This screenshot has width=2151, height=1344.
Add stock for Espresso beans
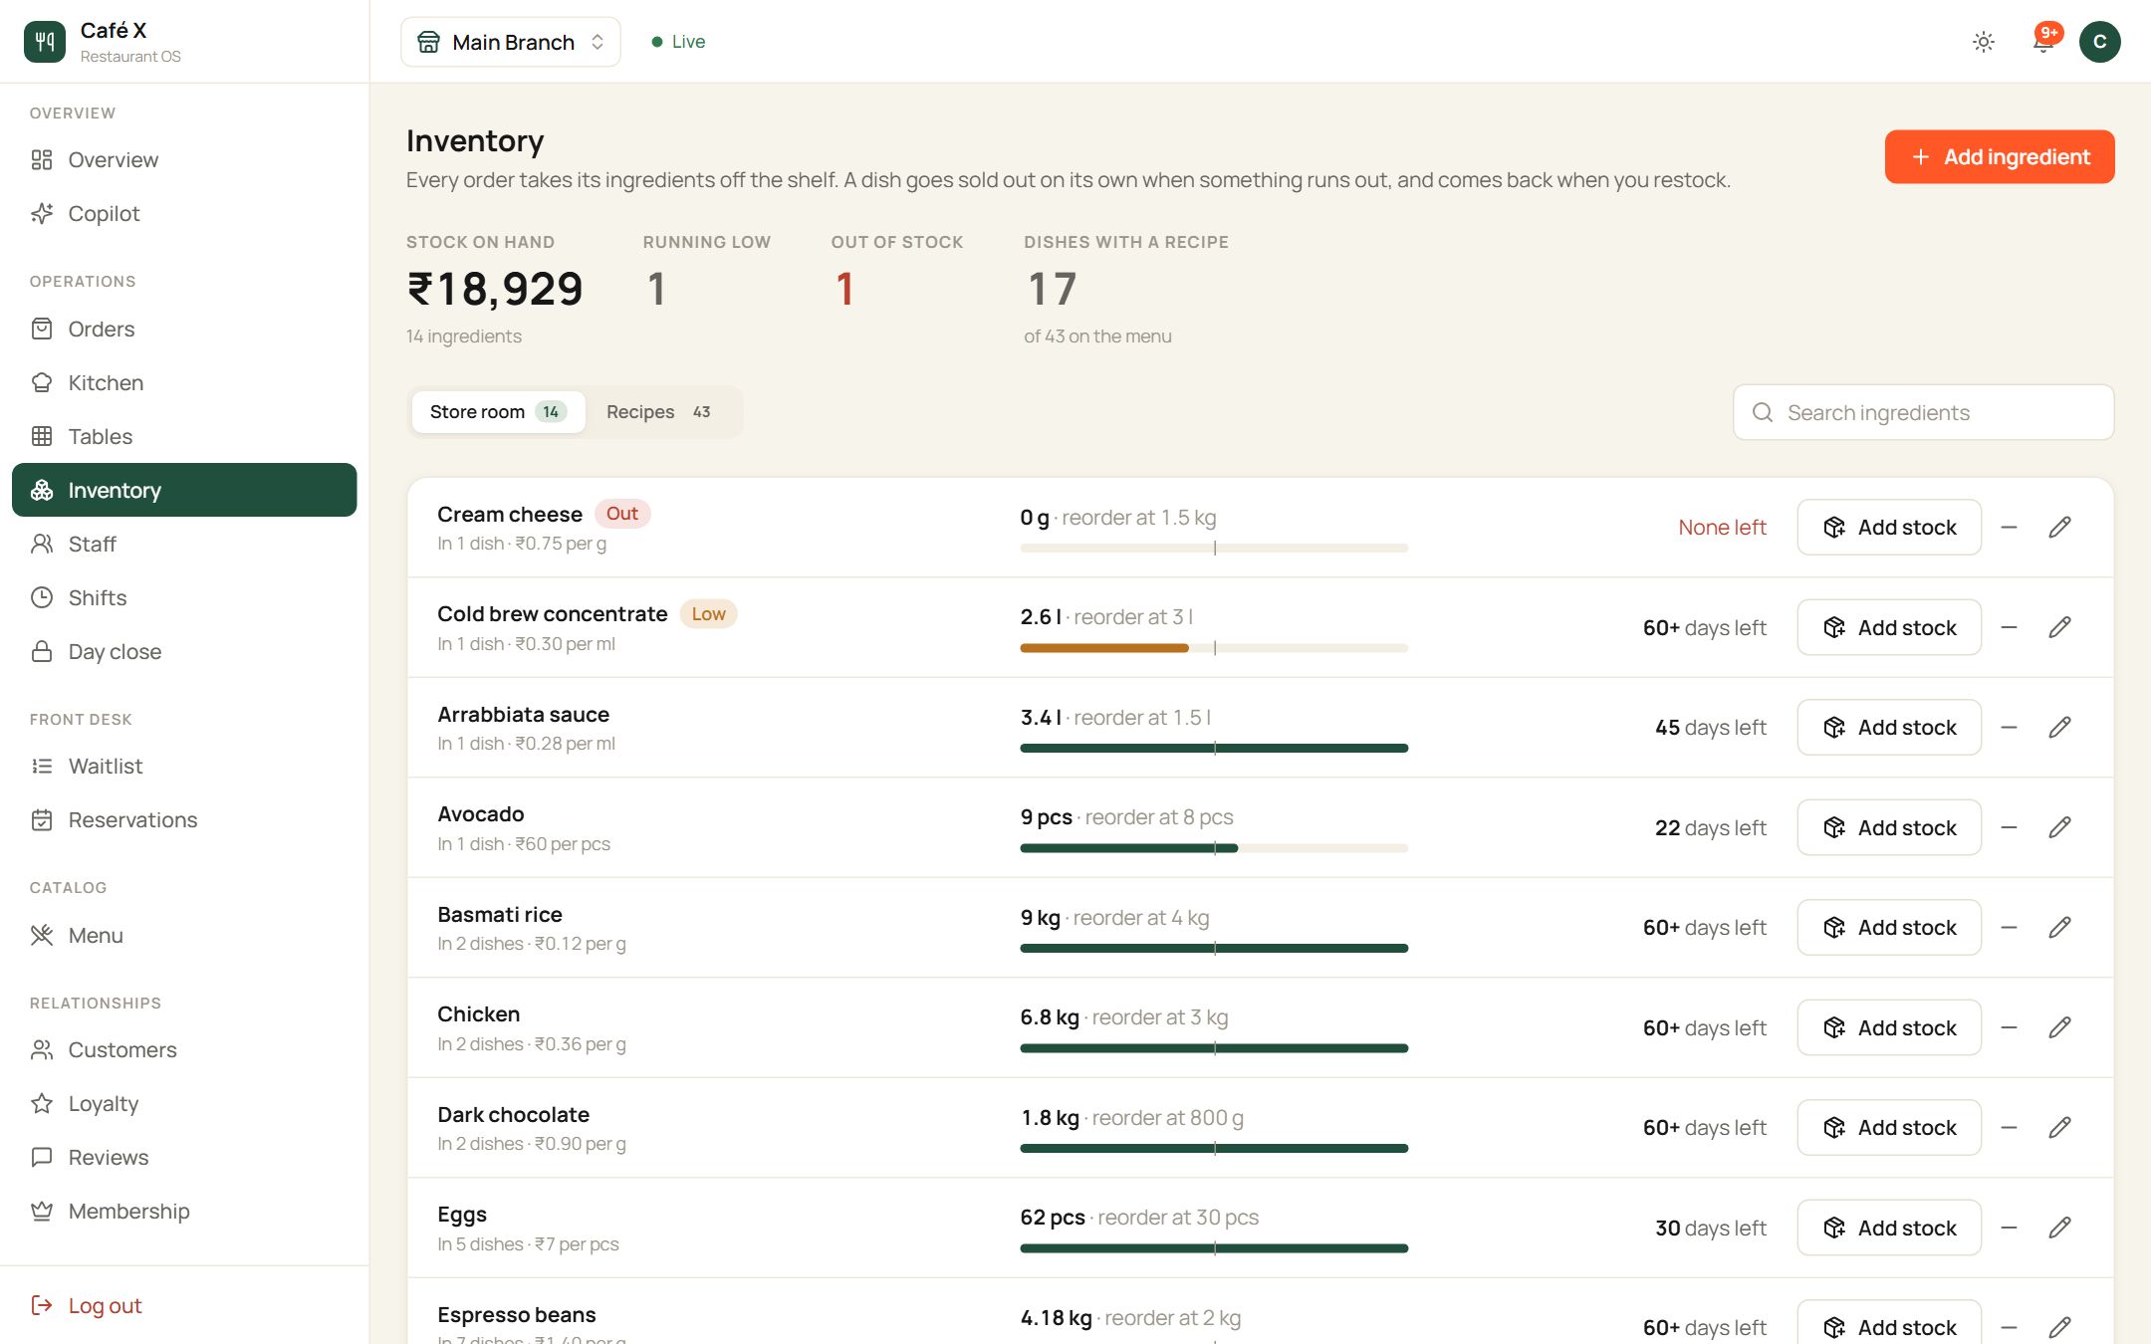click(x=1889, y=1324)
